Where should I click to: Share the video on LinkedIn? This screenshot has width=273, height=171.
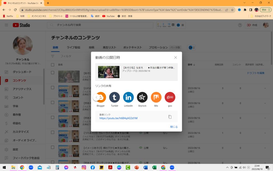(x=128, y=97)
